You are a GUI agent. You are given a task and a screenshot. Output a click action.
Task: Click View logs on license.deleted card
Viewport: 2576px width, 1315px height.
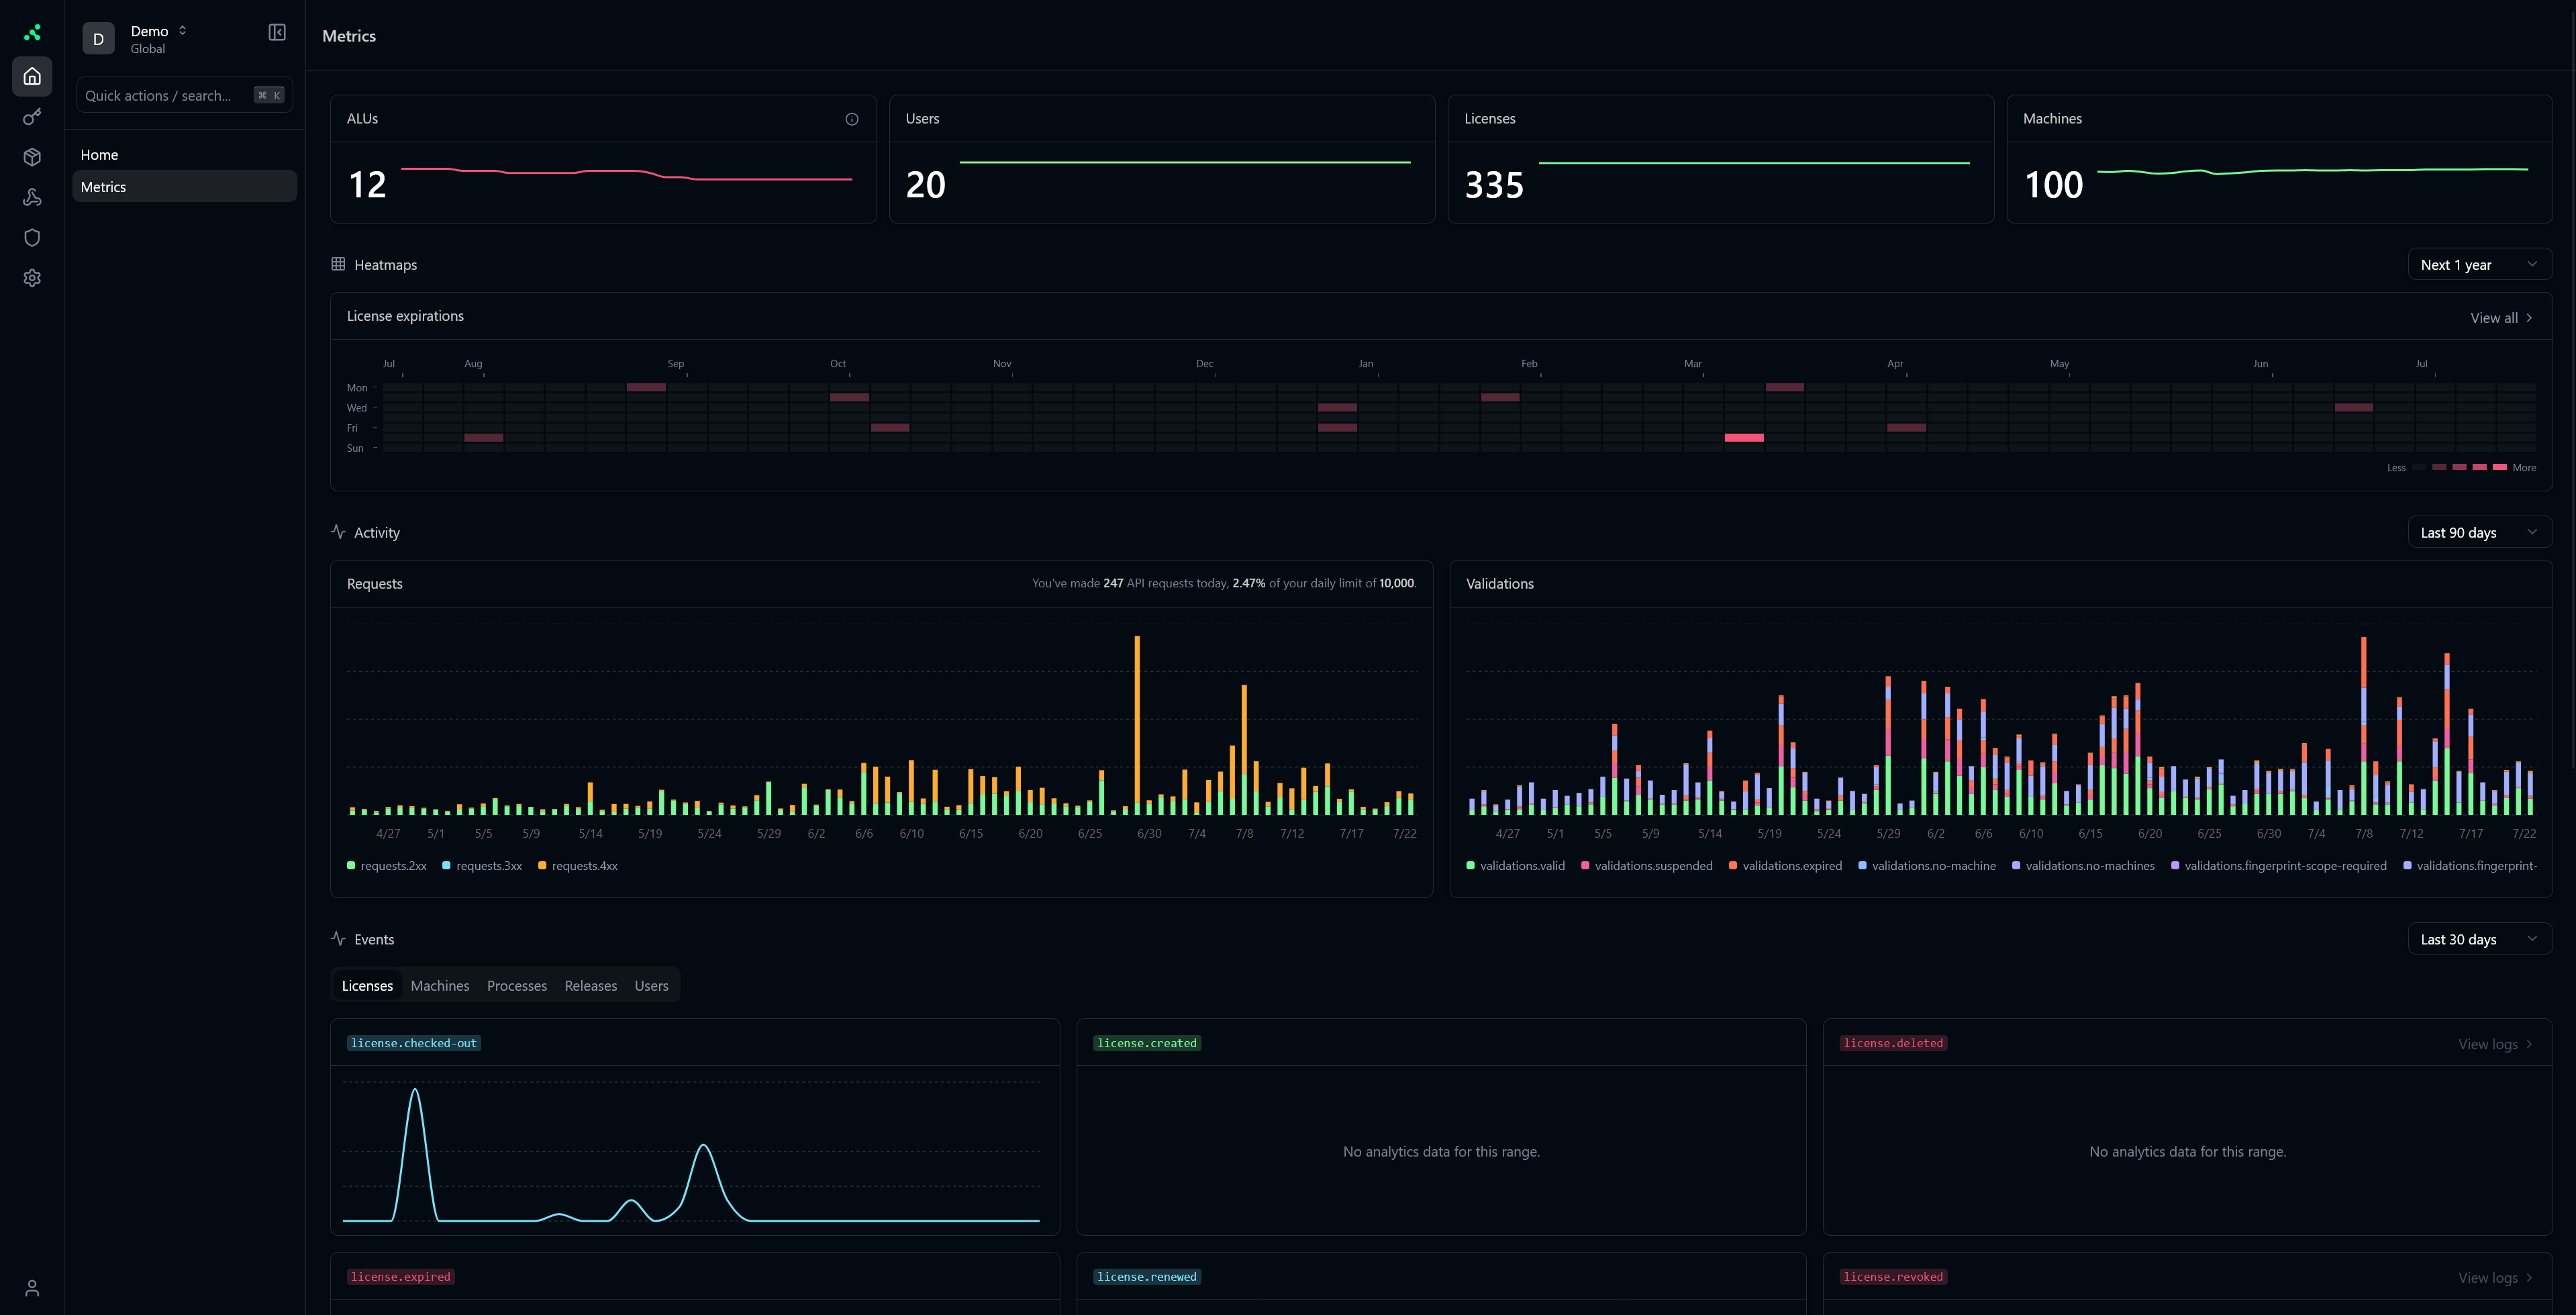2495,1044
